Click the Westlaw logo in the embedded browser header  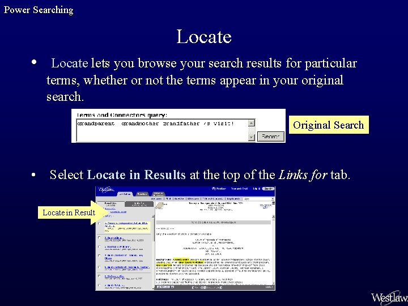coord(106,189)
